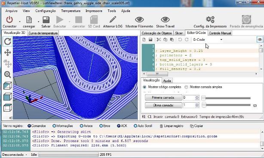
Task: Toggle the Informações log filter
Action: (54, 126)
